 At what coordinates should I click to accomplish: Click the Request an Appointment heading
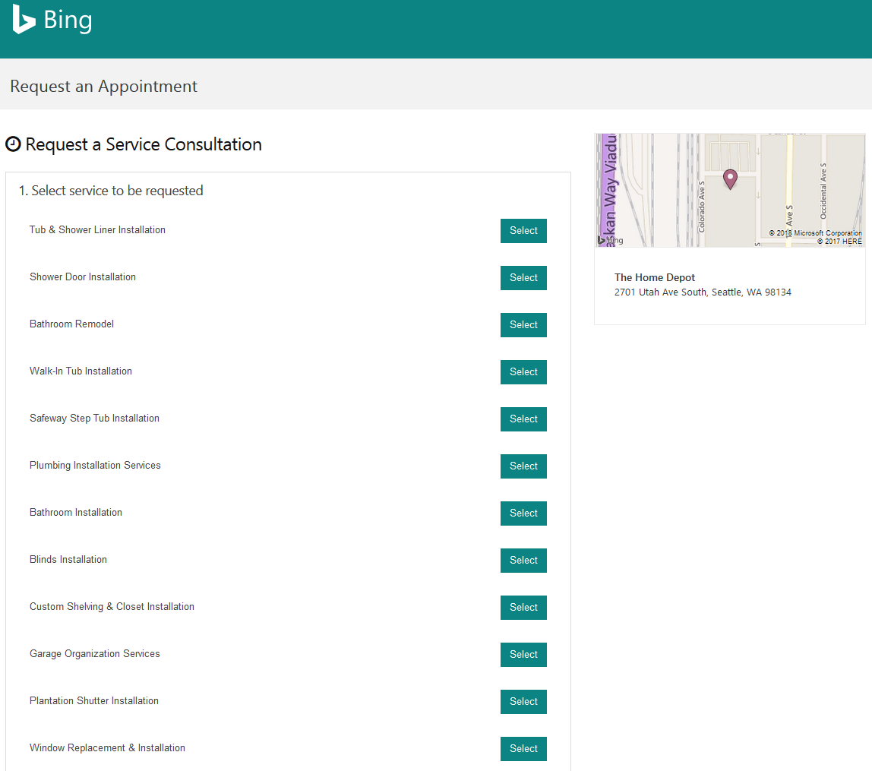click(x=104, y=87)
